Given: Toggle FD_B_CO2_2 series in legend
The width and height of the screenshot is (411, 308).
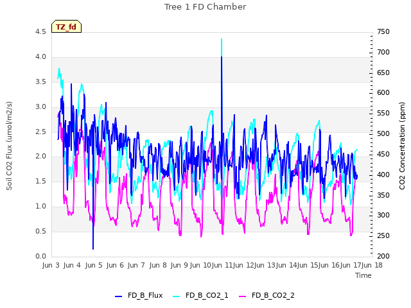Looking at the screenshot, I should [x=267, y=295].
